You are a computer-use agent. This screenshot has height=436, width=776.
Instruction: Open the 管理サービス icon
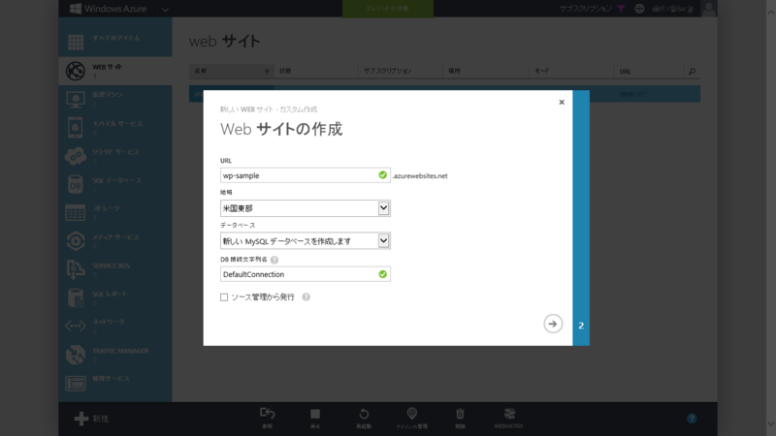[x=76, y=383]
